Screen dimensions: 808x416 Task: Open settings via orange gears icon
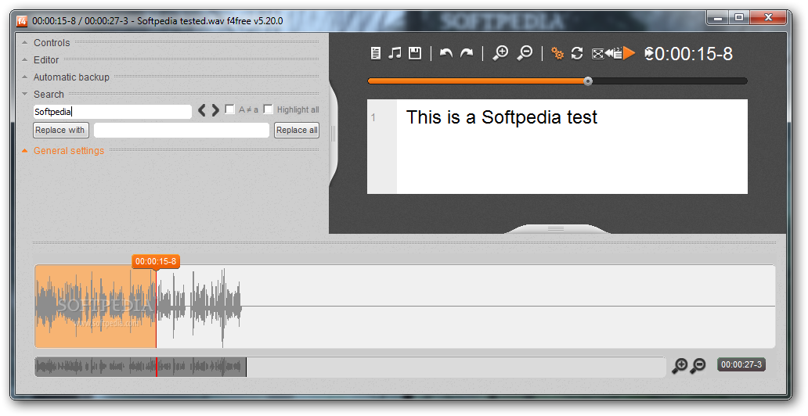(557, 53)
